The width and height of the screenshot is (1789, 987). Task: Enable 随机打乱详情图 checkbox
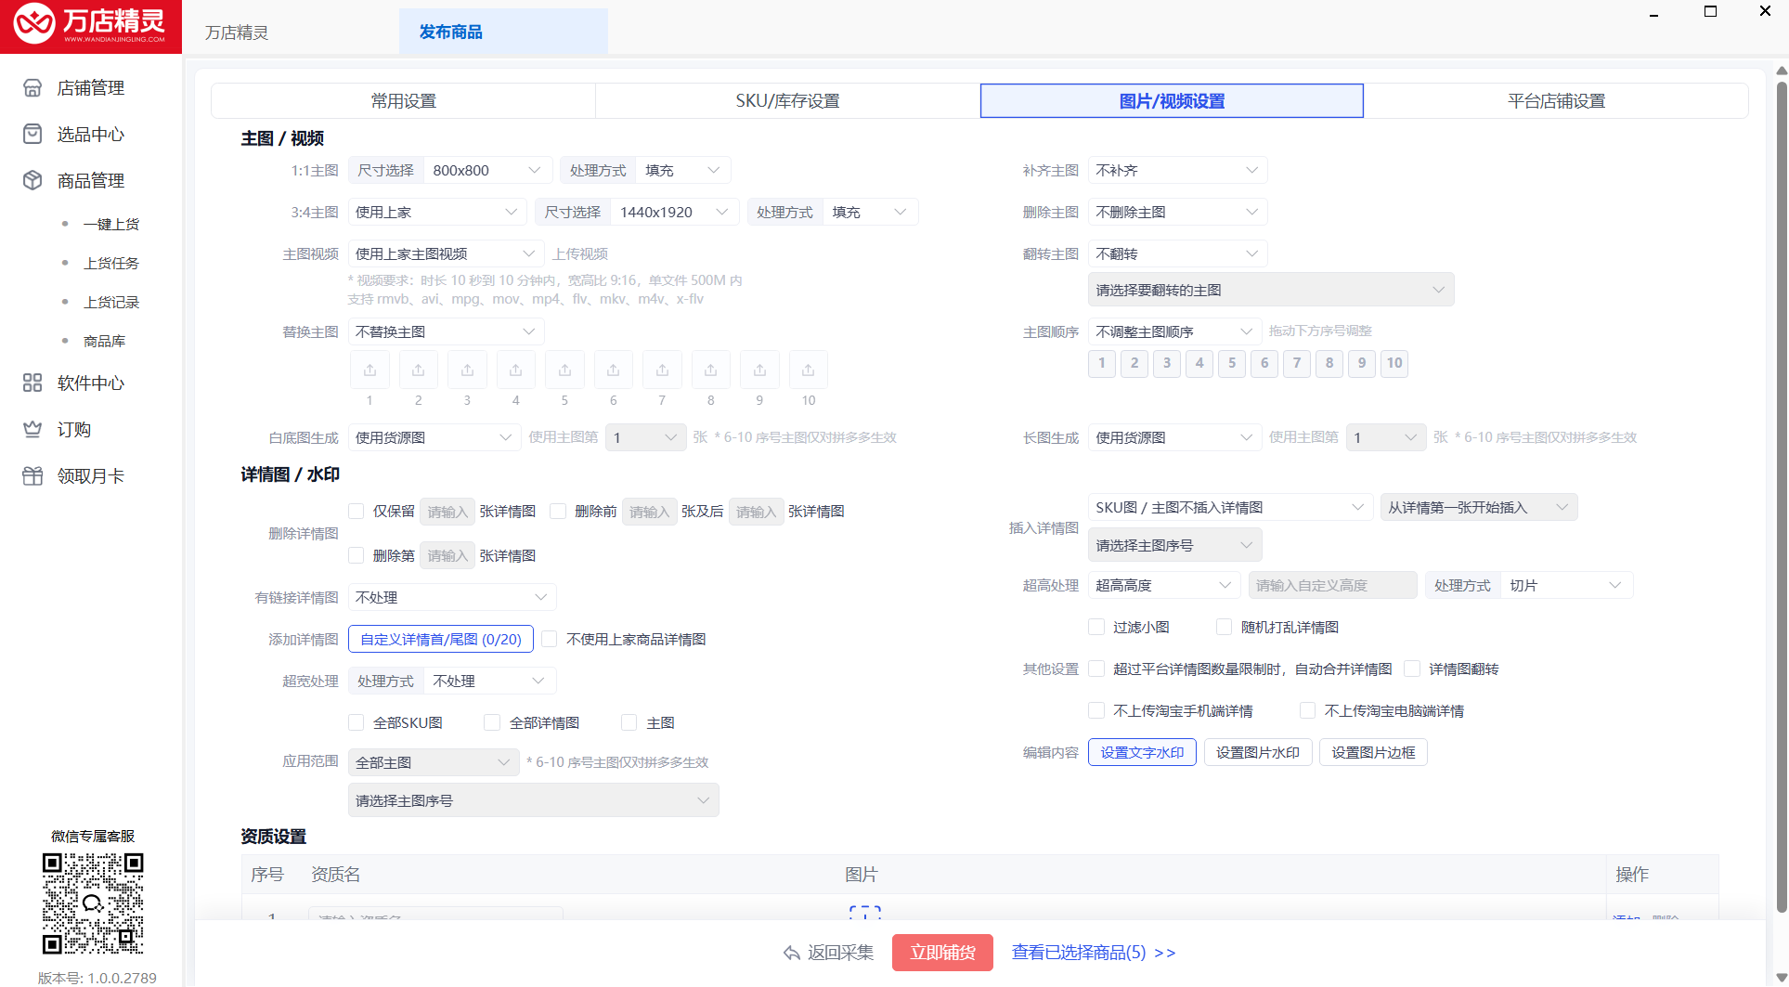pyautogui.click(x=1225, y=627)
